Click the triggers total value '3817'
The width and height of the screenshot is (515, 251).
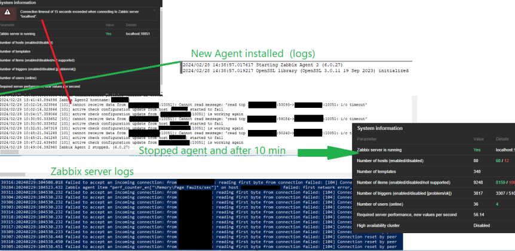click(x=478, y=193)
